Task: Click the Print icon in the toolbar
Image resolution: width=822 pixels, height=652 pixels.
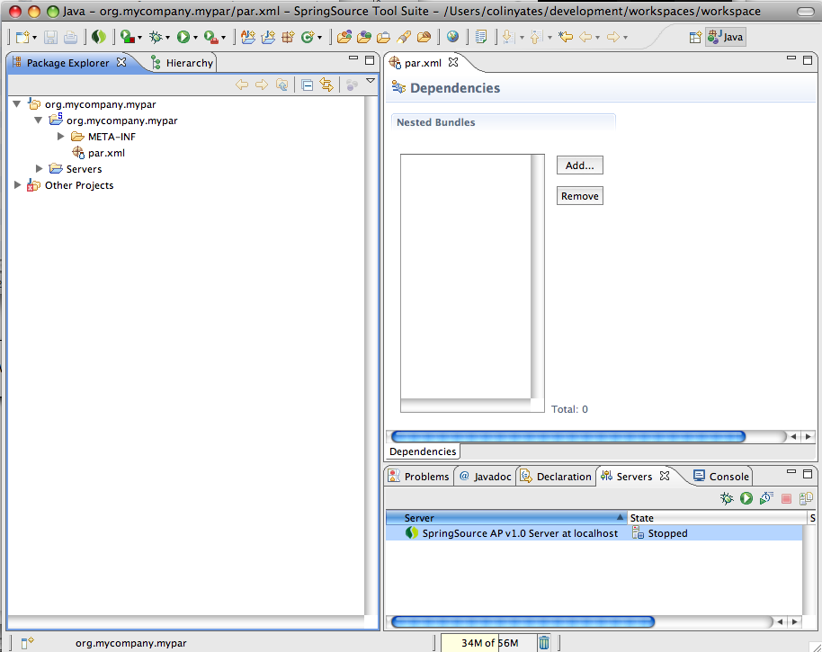Action: click(x=71, y=37)
